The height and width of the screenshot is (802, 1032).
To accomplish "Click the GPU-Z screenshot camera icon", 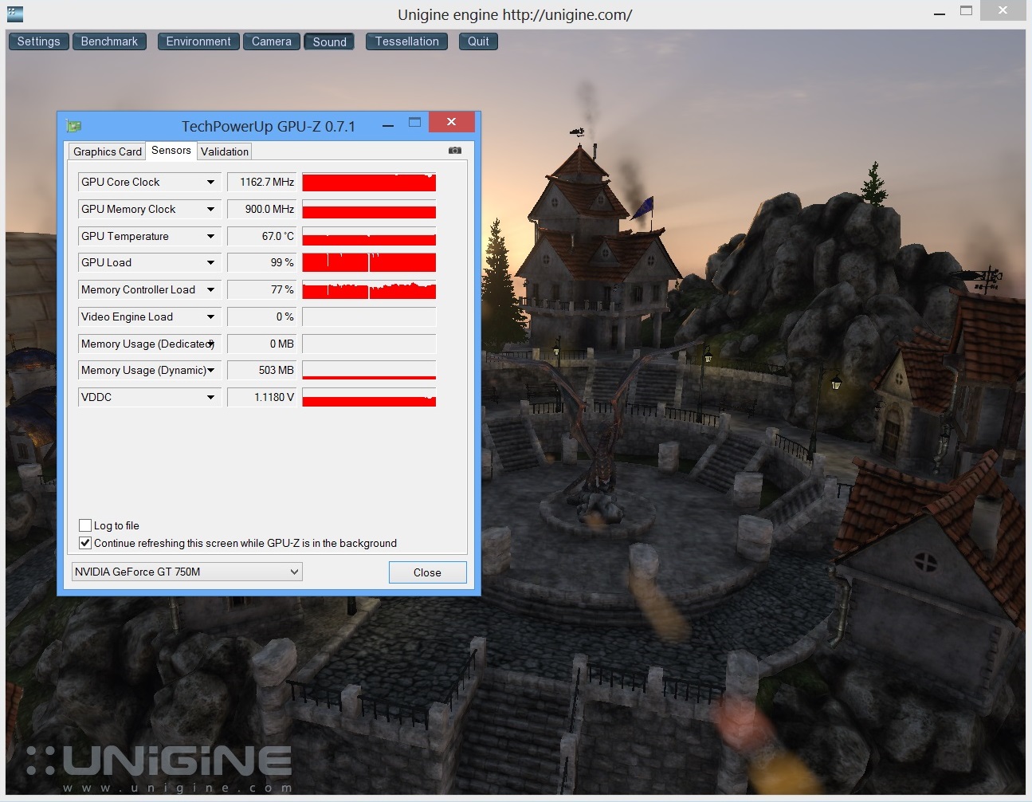I will [x=455, y=150].
